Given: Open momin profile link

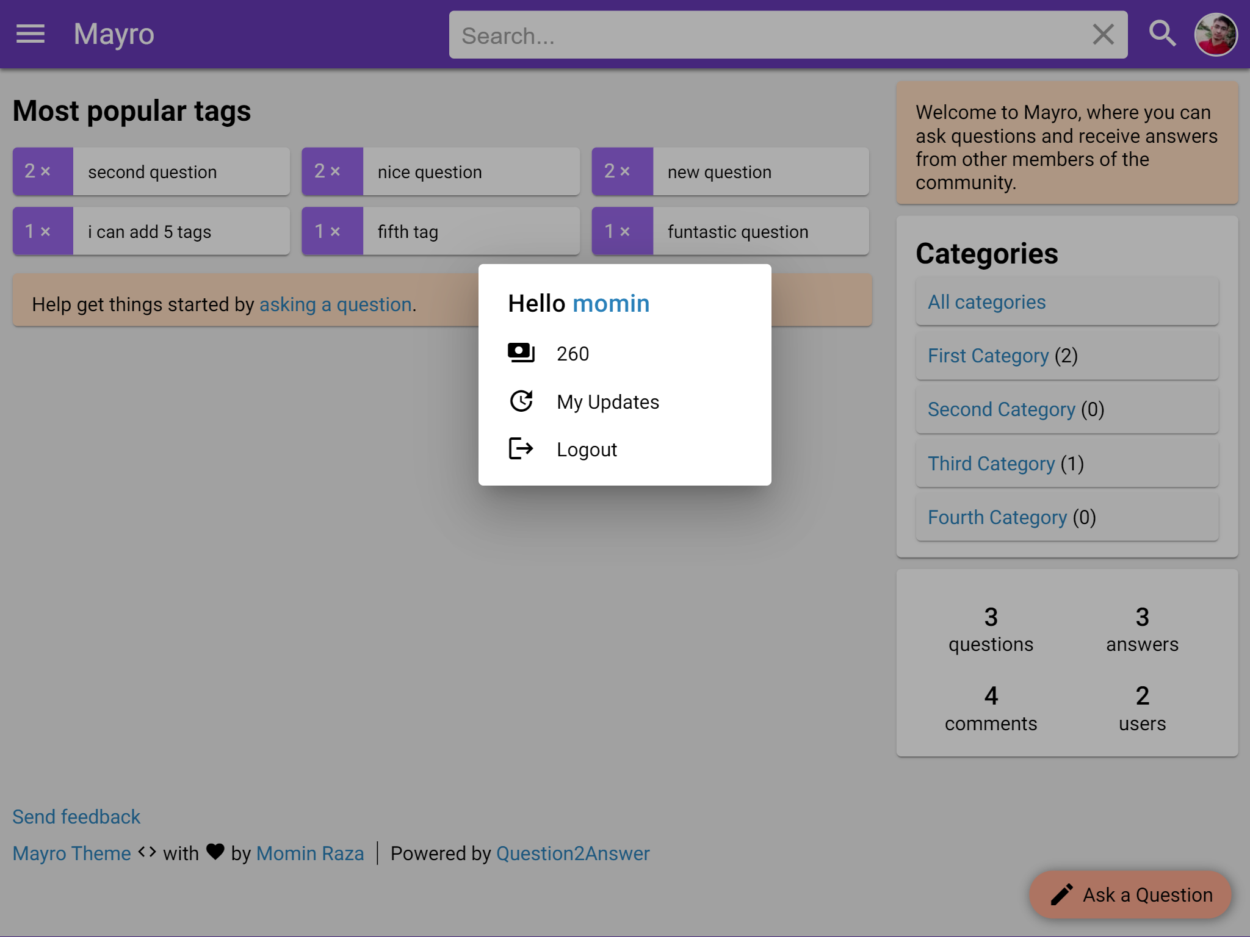Looking at the screenshot, I should [x=611, y=304].
